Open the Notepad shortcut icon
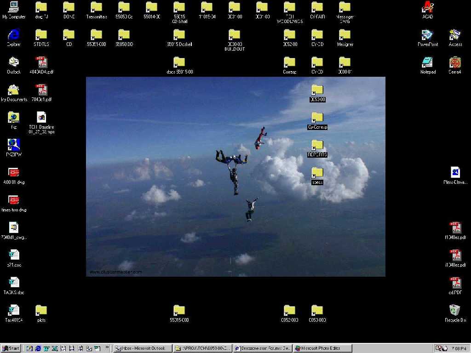 (x=428, y=63)
